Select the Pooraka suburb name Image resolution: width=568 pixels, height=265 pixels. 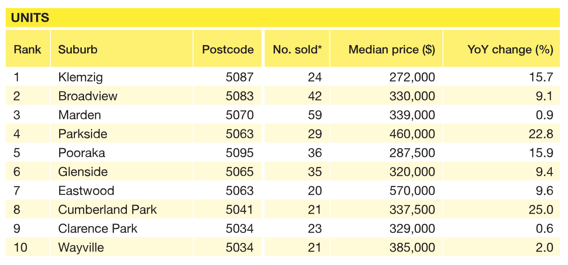coord(82,153)
